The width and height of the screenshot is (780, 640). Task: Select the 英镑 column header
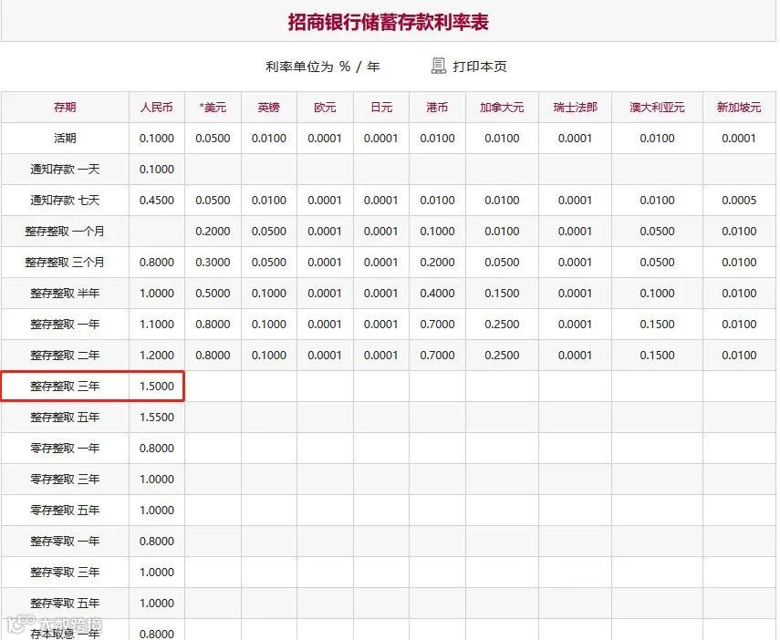pyautogui.click(x=268, y=108)
